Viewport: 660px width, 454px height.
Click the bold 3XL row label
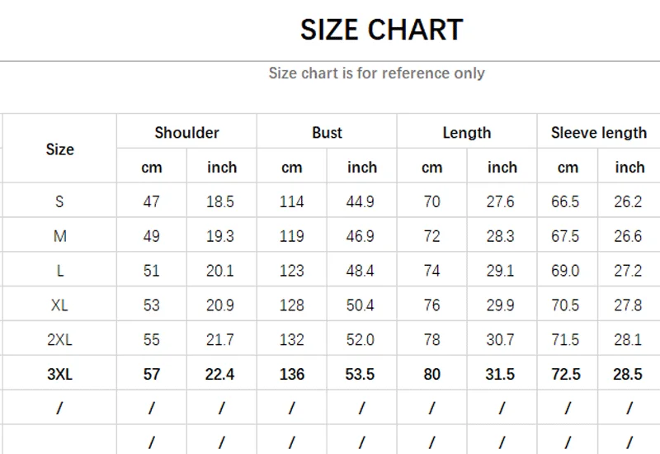click(59, 375)
